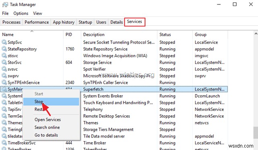The image size is (258, 150).
Task: Switch to the Startup tab
Action: (85, 22)
